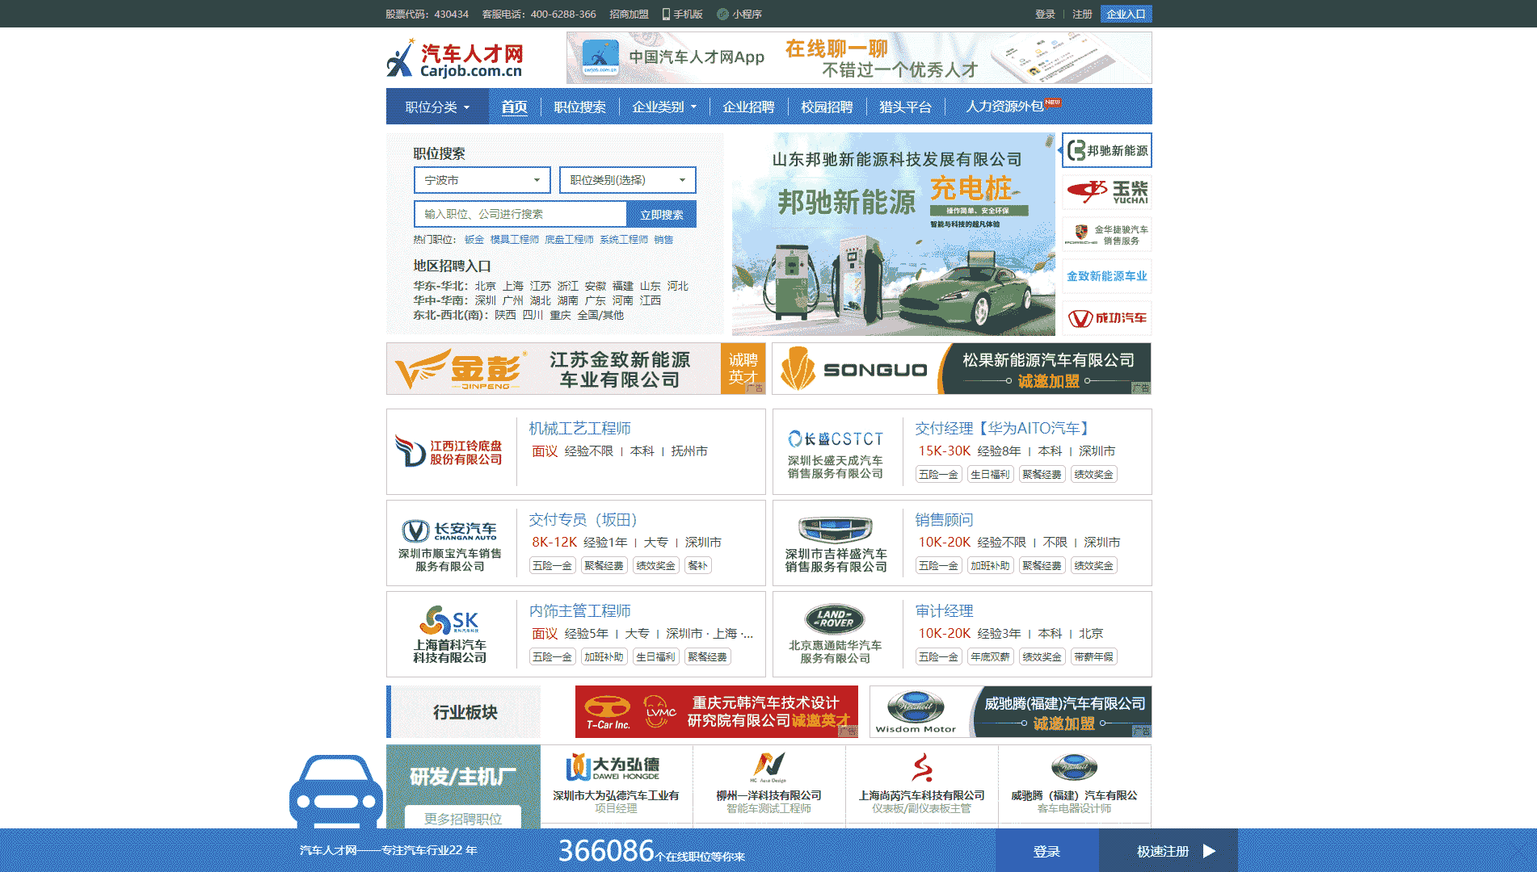Click the top bar 注册 link
1537x872 pixels.
click(1082, 14)
